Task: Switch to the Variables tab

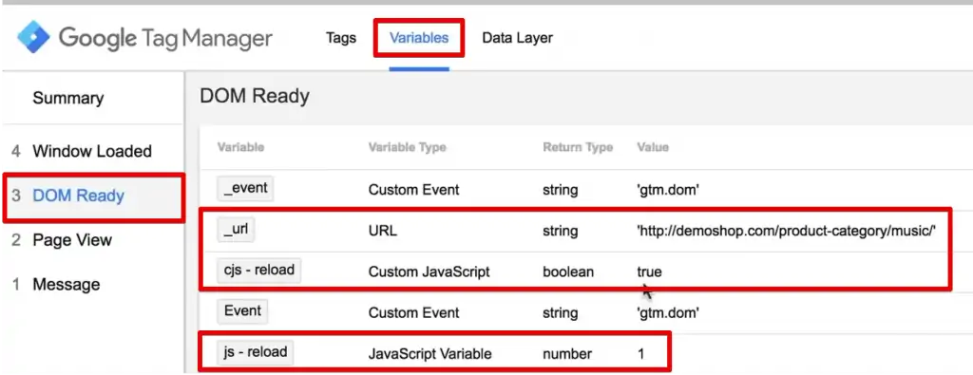Action: pyautogui.click(x=419, y=38)
